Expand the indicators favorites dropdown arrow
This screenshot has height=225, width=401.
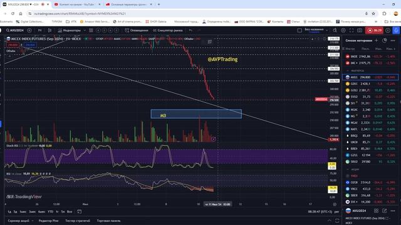(85, 31)
